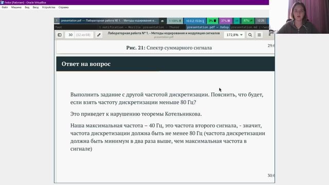The height and width of the screenshot is (185, 329).
Task: Open the hamburger menu in PDF viewer
Action: click(x=259, y=35)
